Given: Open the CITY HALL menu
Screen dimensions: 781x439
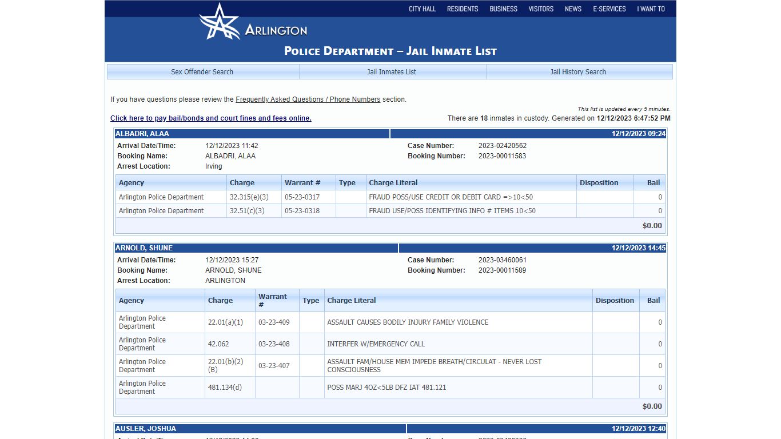Looking at the screenshot, I should (x=422, y=9).
